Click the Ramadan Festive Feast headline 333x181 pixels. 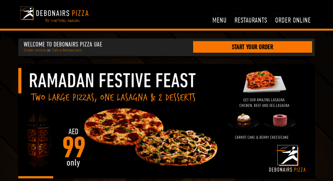[112, 80]
